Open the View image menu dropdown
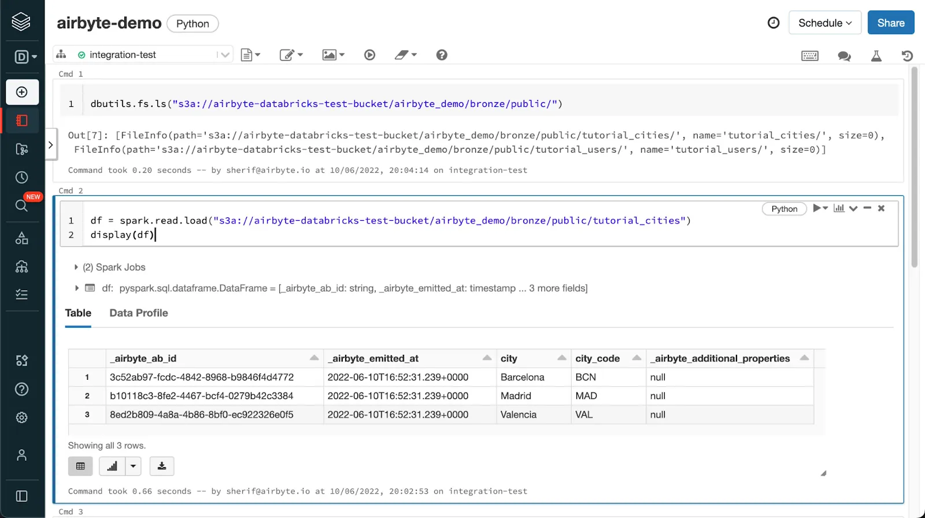Viewport: 925px width, 518px height. pos(333,55)
